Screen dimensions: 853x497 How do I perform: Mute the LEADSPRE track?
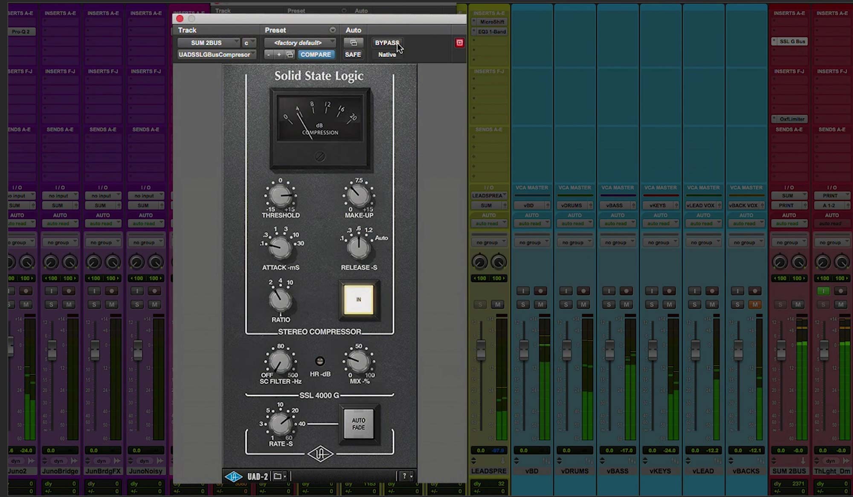tap(498, 304)
